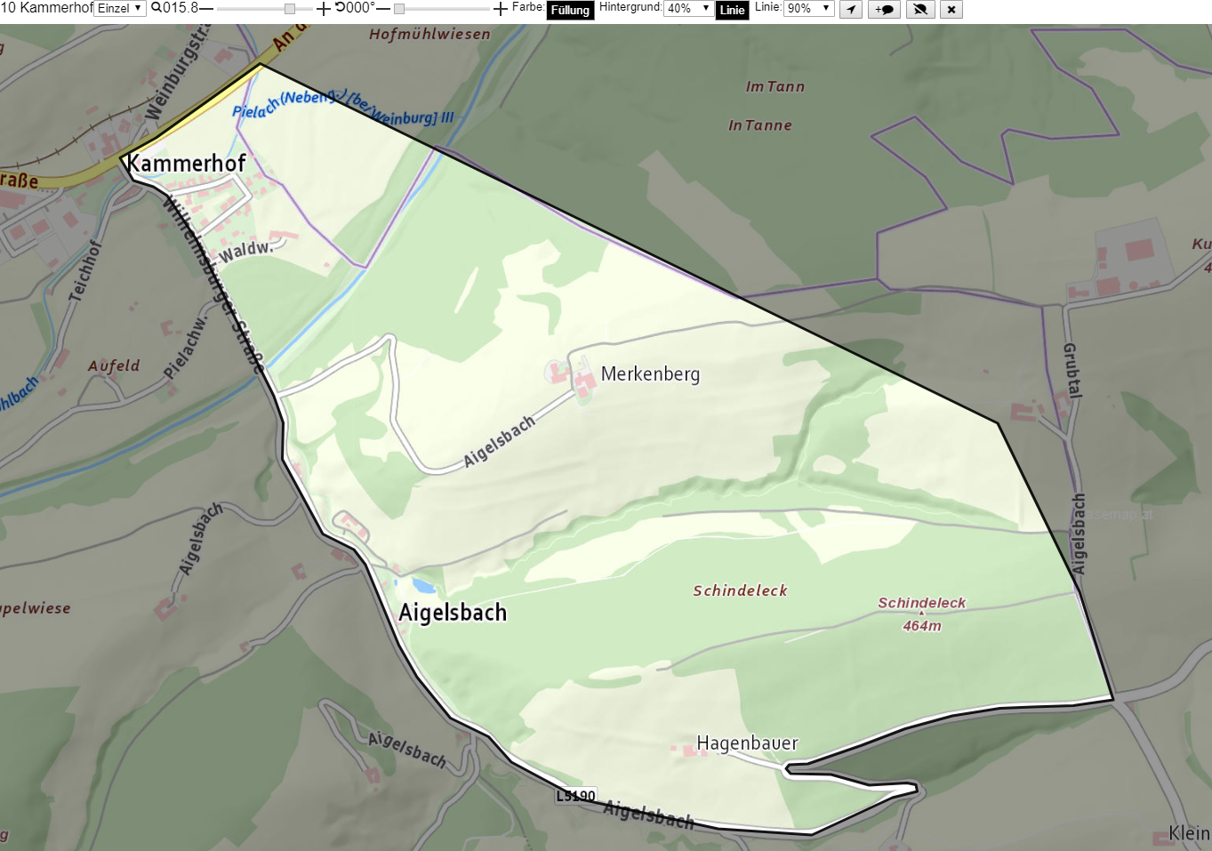Open the Linie 90% dropdown
This screenshot has height=851, width=1212.
[808, 8]
